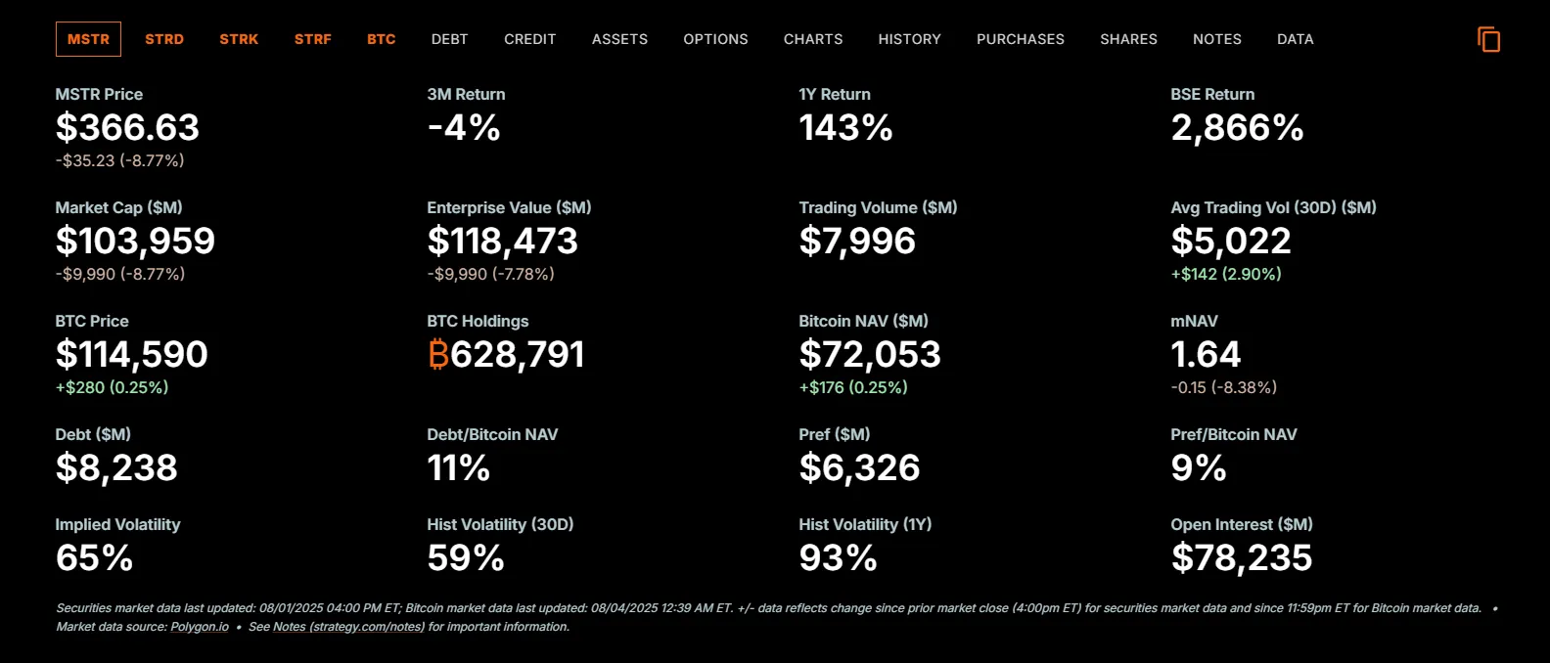Open the STRK tab
Image resolution: width=1550 pixels, height=663 pixels.
[239, 39]
